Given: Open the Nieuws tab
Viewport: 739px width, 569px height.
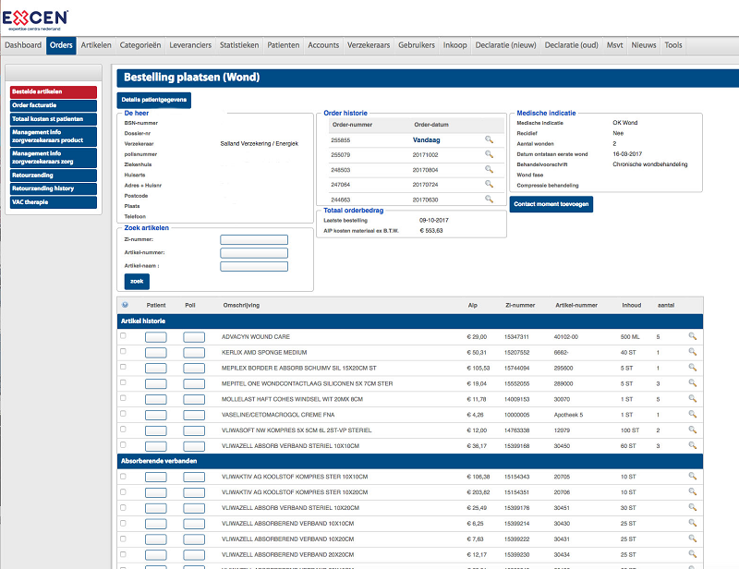Looking at the screenshot, I should 643,45.
